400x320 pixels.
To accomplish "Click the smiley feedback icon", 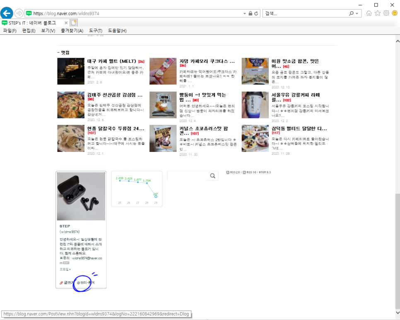I will (395, 13).
